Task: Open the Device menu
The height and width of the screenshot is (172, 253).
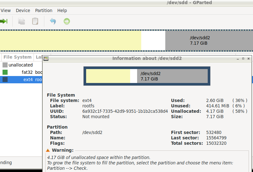Action: tap(23, 10)
